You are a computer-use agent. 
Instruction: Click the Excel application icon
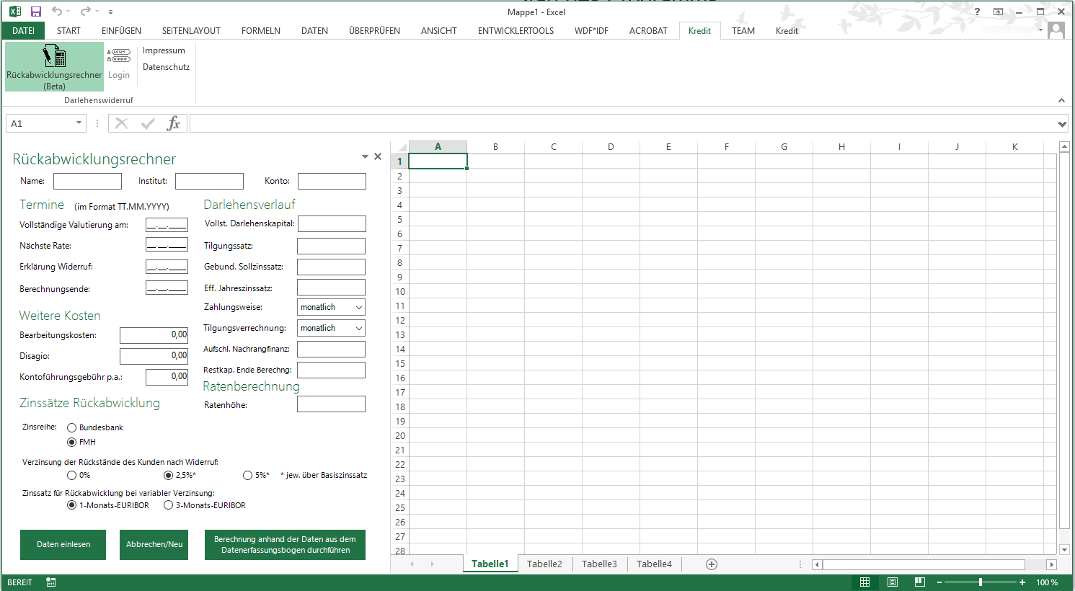click(14, 12)
